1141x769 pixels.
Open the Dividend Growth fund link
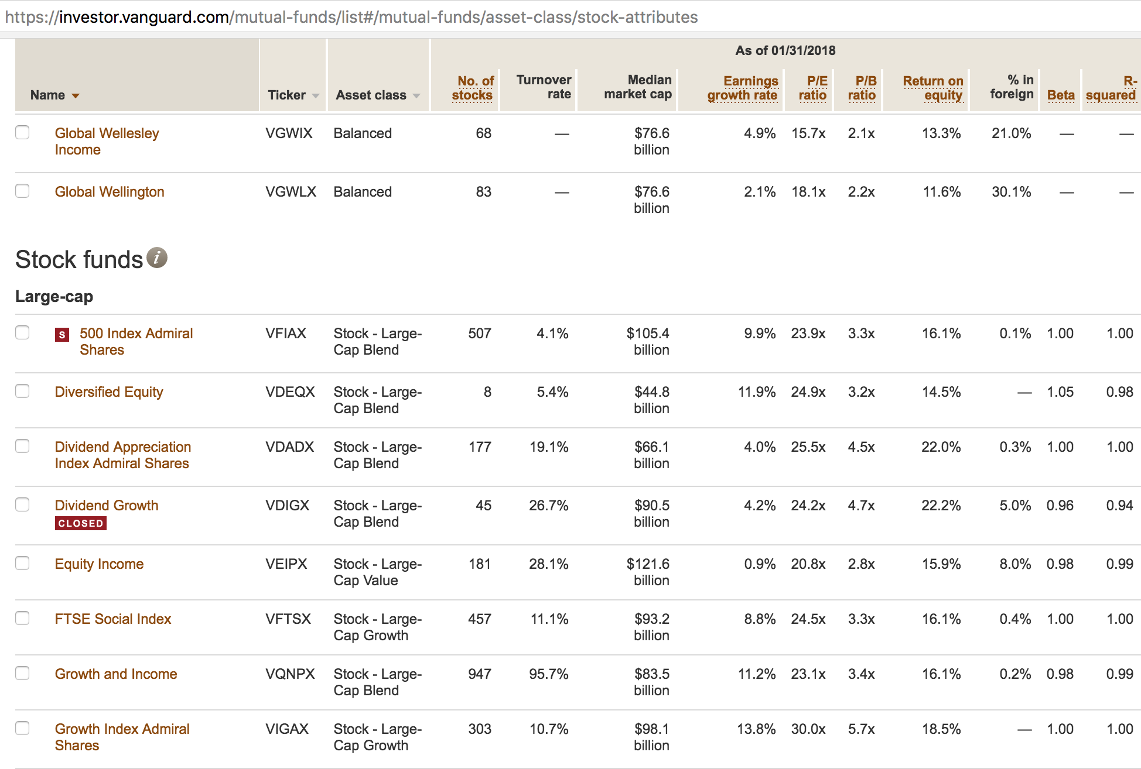click(x=107, y=505)
